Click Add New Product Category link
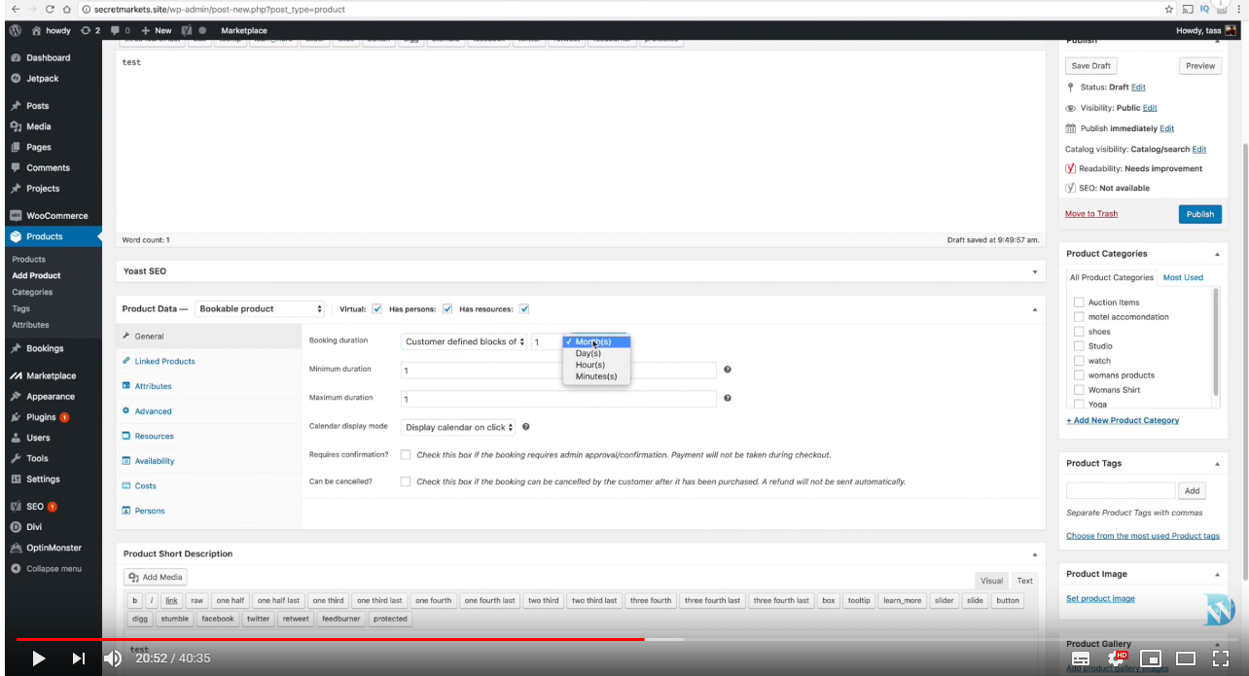 pyautogui.click(x=1123, y=420)
